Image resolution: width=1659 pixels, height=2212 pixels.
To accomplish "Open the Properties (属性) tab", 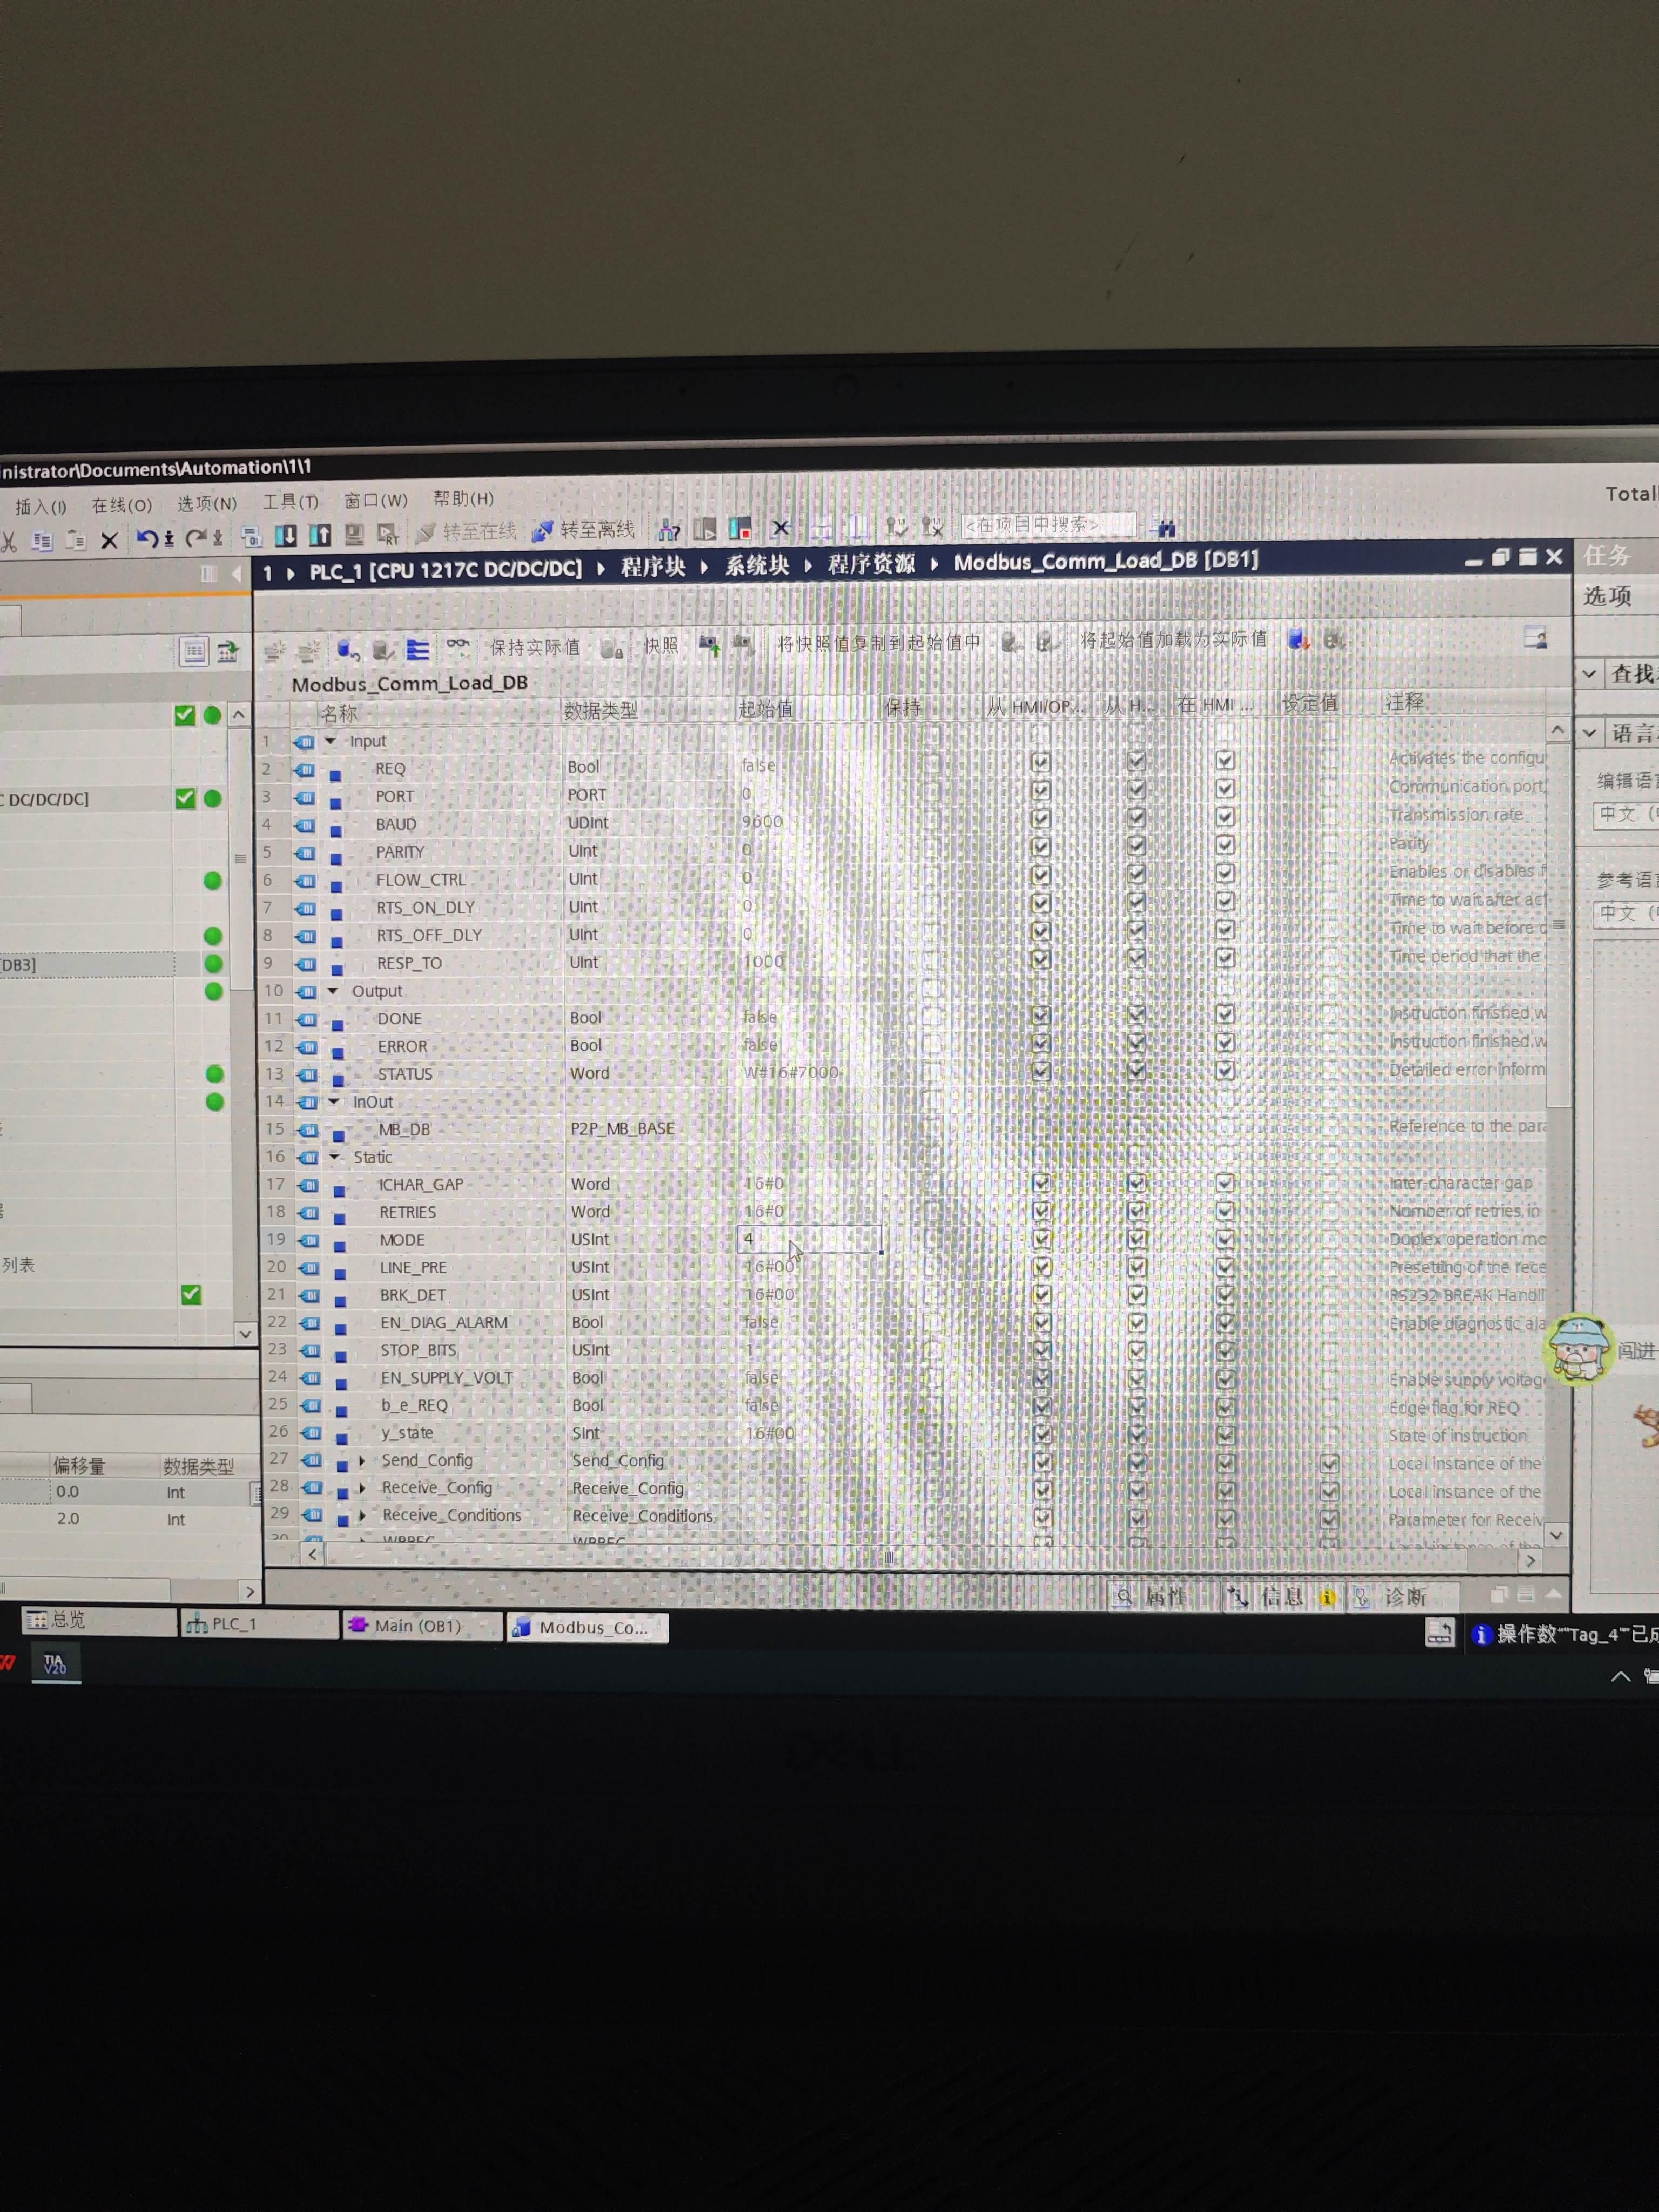I will click(x=1160, y=1596).
